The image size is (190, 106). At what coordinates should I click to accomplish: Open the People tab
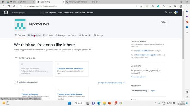click(x=85, y=35)
